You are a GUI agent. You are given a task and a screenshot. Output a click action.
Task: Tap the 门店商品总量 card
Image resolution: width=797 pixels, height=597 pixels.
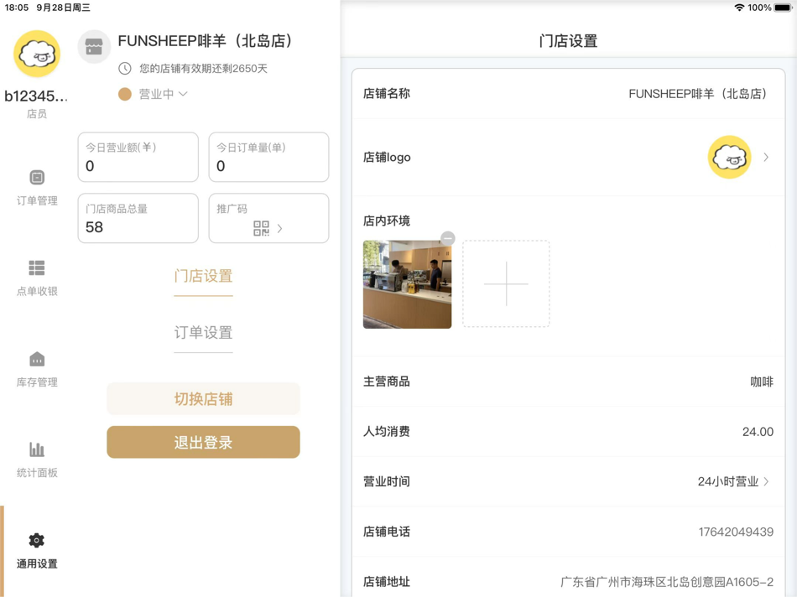tap(138, 218)
